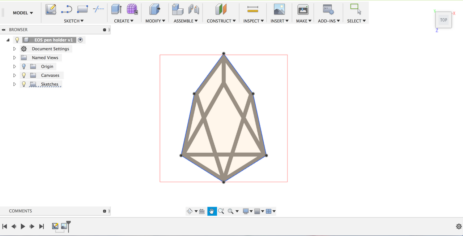Expand the Canvases folder

[14, 75]
